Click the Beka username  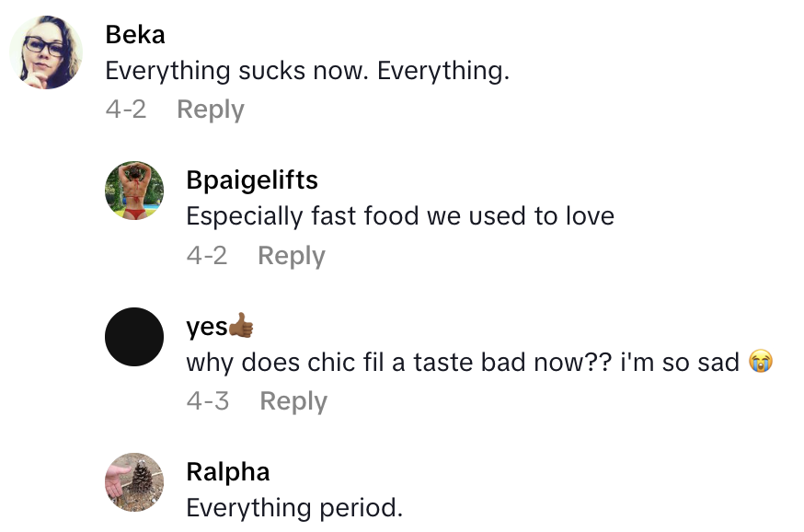(135, 35)
